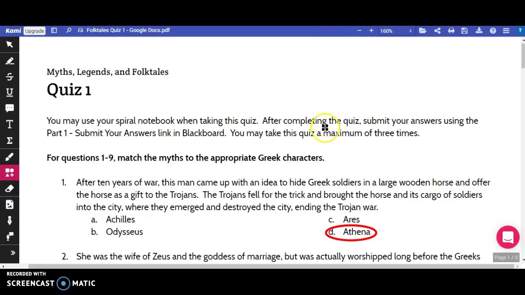Click the Print icon
This screenshot has height=295, width=525.
coord(451,31)
